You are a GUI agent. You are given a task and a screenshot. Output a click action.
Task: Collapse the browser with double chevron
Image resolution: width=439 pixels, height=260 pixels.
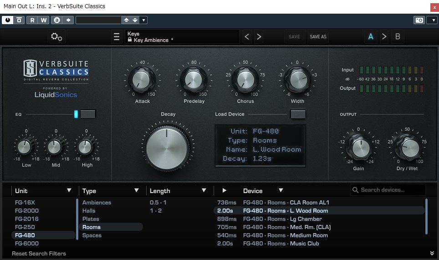tap(432, 253)
